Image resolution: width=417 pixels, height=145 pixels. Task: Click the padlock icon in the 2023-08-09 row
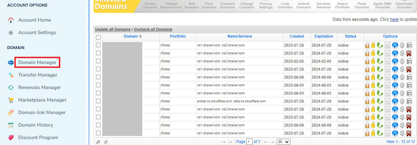pyautogui.click(x=367, y=125)
